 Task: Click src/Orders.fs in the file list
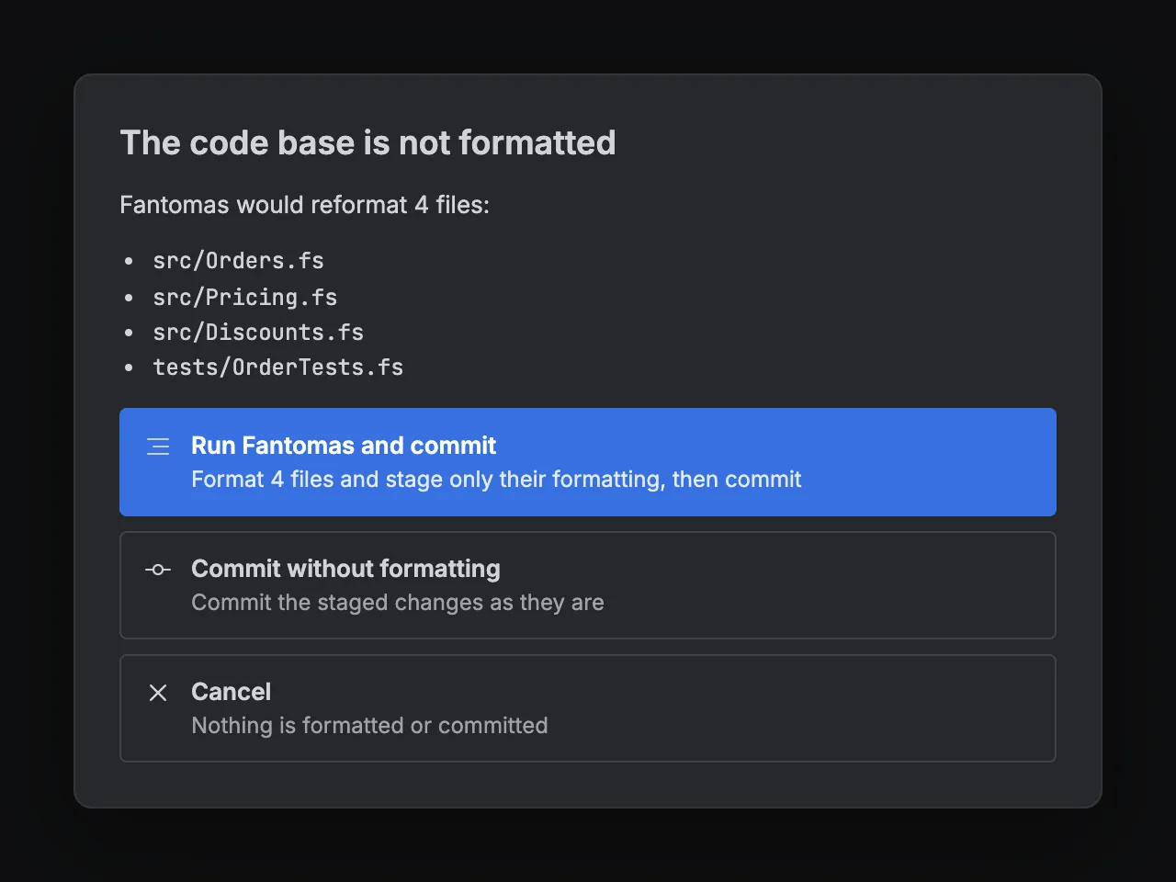[x=238, y=261]
